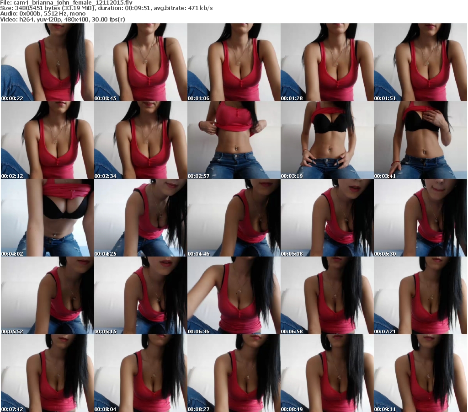Screen dimensions: 468x412
Task: Select the thumbnail stamped 00:06:15
Action: coord(141,295)
